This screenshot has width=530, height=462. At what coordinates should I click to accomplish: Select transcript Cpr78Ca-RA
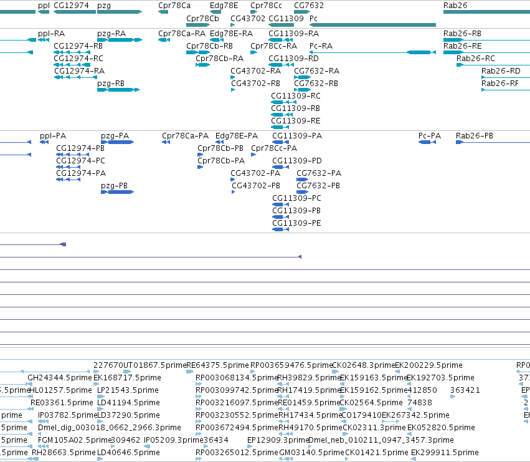tap(182, 34)
